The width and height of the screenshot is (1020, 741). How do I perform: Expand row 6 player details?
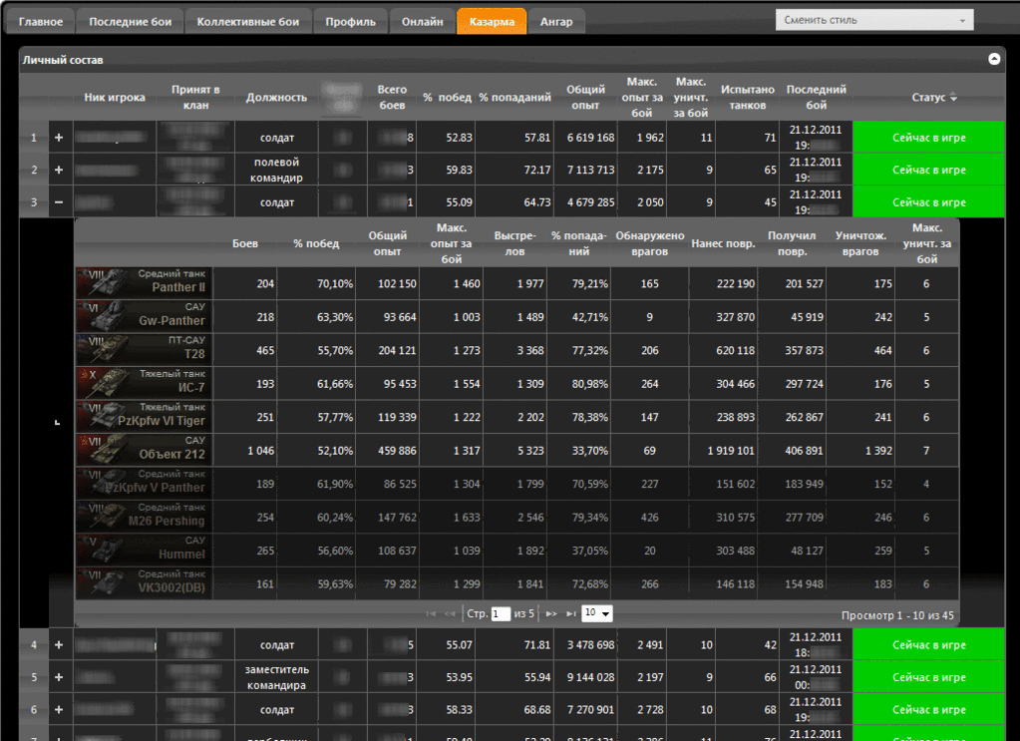point(59,710)
